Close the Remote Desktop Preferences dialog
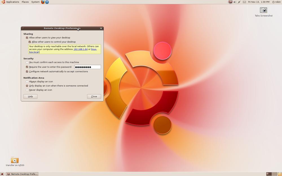The image size is (282, 176). point(94,96)
